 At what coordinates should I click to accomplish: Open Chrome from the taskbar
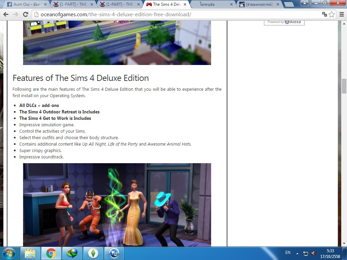coord(51,253)
